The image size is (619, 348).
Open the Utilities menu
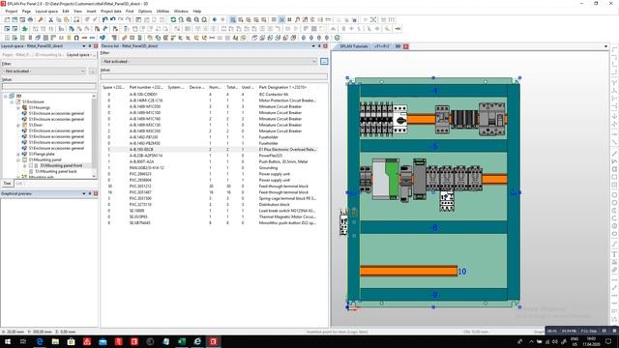click(162, 12)
